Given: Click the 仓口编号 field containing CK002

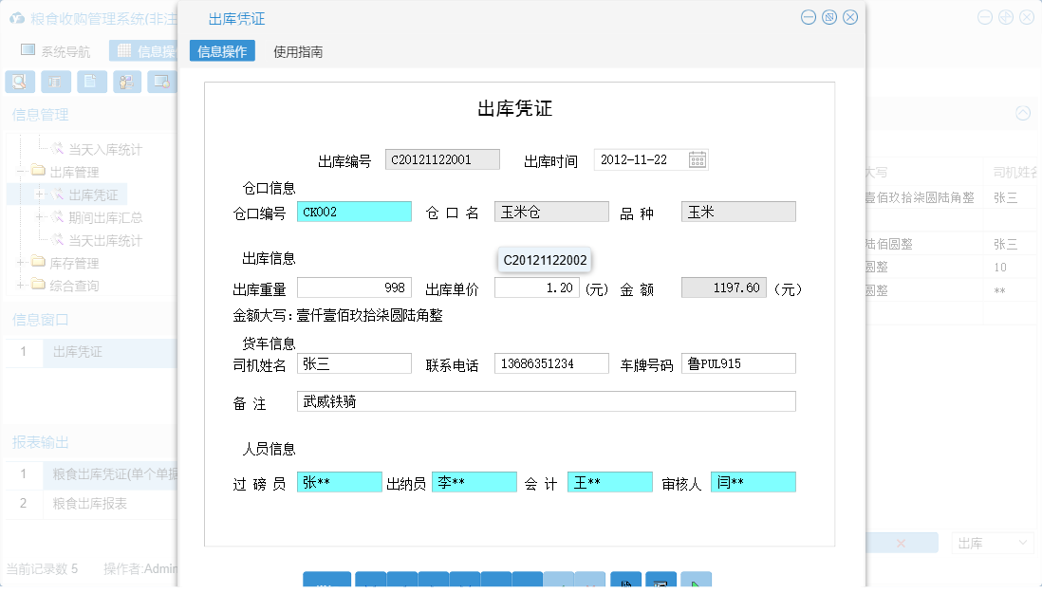Looking at the screenshot, I should point(354,211).
